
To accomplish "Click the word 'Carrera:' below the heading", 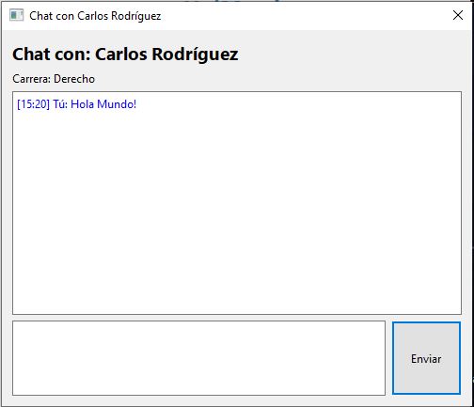I will point(32,79).
